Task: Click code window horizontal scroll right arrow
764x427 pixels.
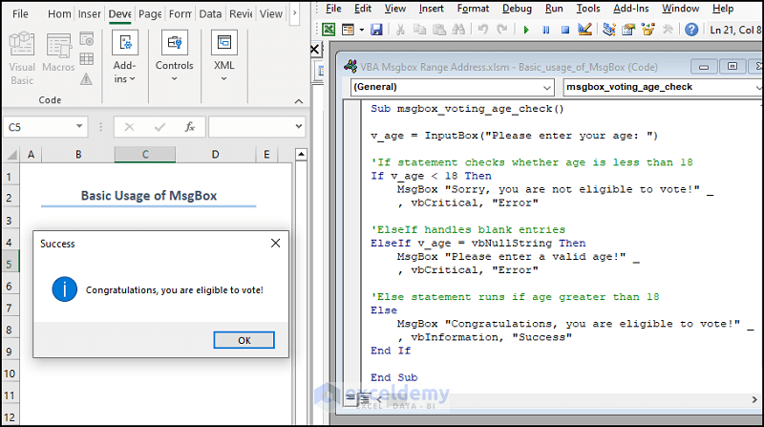Action: (754, 399)
